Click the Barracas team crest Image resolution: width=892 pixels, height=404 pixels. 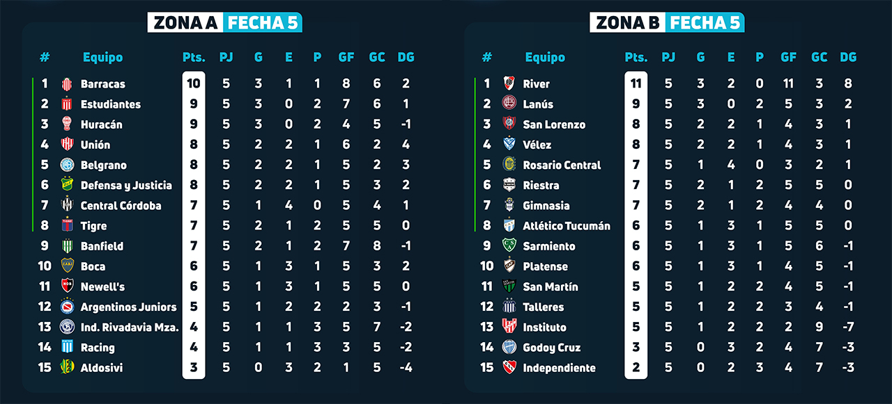click(x=68, y=84)
